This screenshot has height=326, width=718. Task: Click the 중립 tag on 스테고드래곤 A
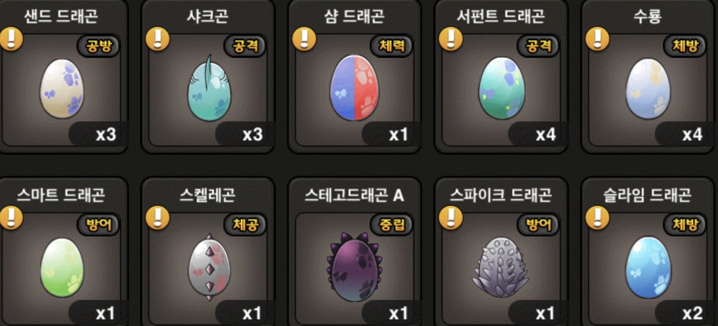(x=392, y=225)
